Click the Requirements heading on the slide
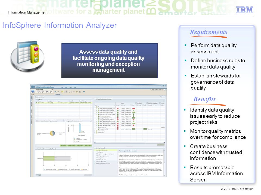Screen dimensions: 261x195 pos(209,32)
